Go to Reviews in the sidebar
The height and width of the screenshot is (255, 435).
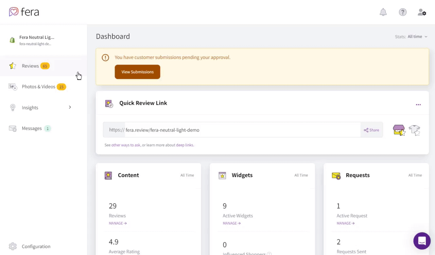click(30, 66)
